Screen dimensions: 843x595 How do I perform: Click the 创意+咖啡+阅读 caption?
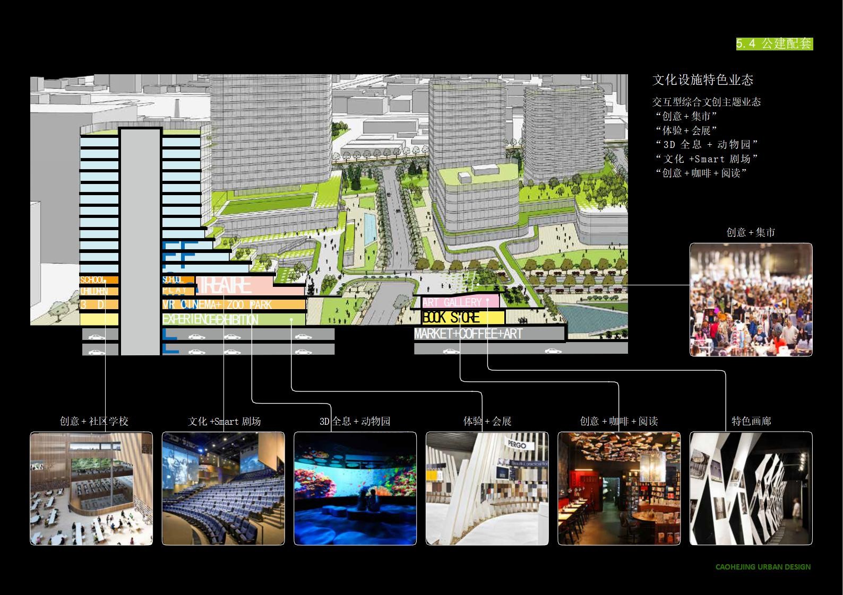[x=619, y=421]
